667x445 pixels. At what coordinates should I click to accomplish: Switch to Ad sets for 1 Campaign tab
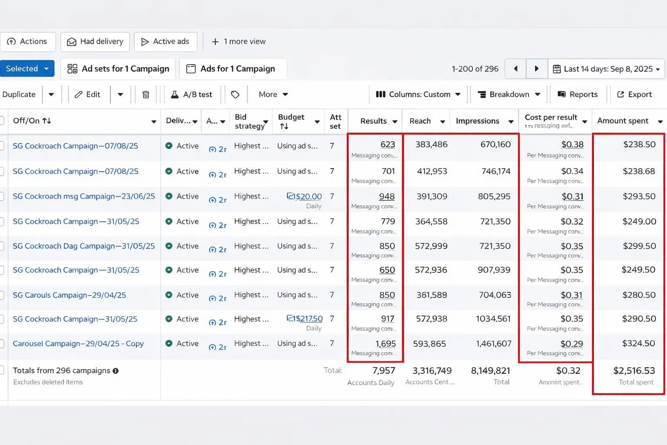(x=118, y=69)
